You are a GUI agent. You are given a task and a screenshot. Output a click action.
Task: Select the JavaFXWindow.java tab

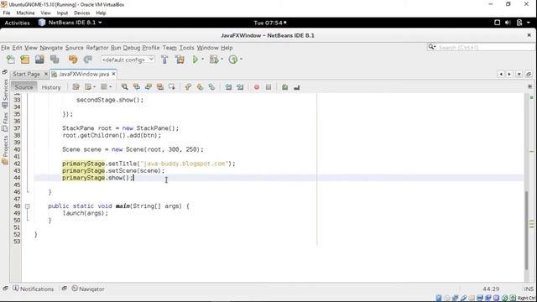(x=84, y=74)
